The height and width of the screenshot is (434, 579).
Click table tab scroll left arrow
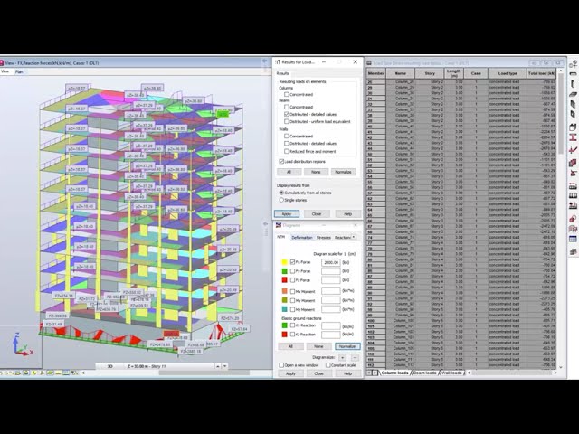(369, 373)
